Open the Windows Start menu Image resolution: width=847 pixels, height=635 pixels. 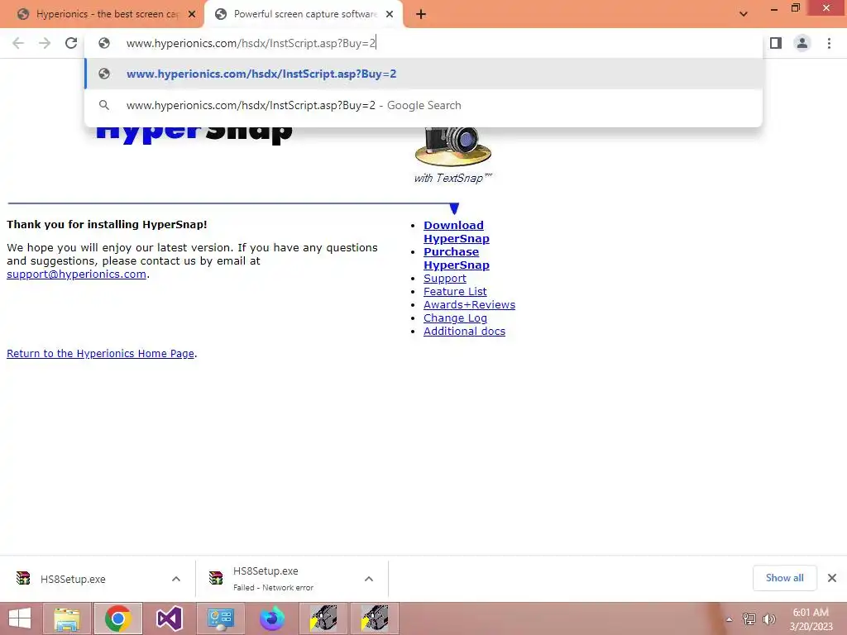tap(20, 618)
